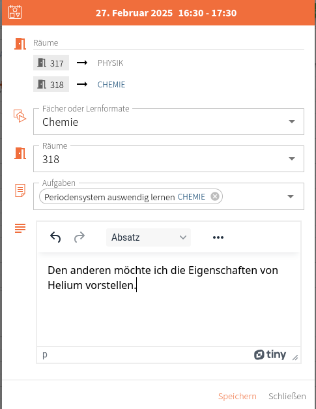Click Speichern to save the entry
316x409 pixels.
[237, 396]
